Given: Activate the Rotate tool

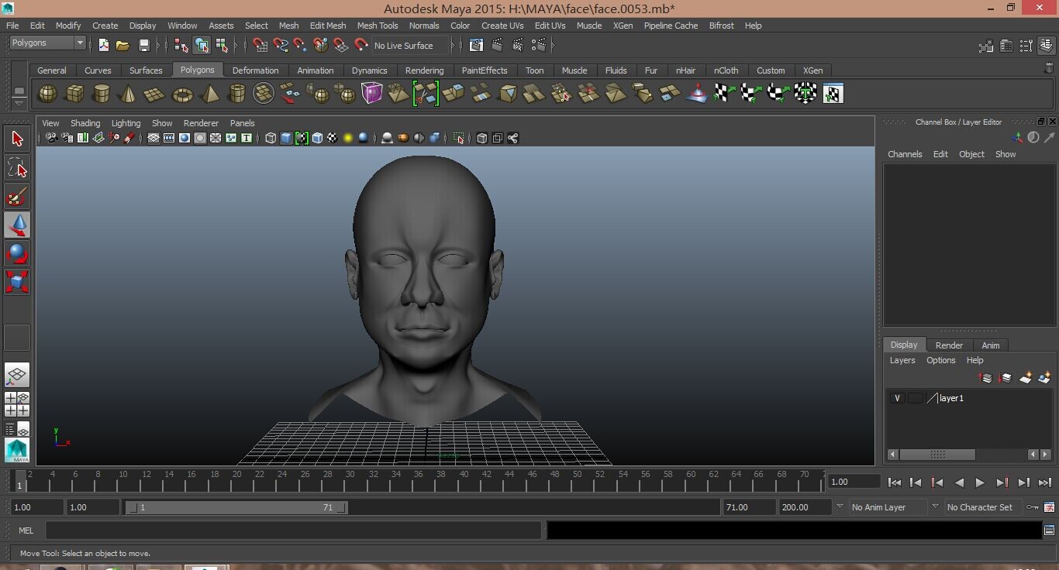Looking at the screenshot, I should click(17, 253).
